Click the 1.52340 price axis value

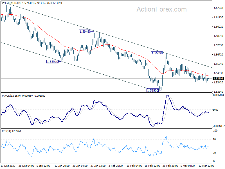pos(219,92)
